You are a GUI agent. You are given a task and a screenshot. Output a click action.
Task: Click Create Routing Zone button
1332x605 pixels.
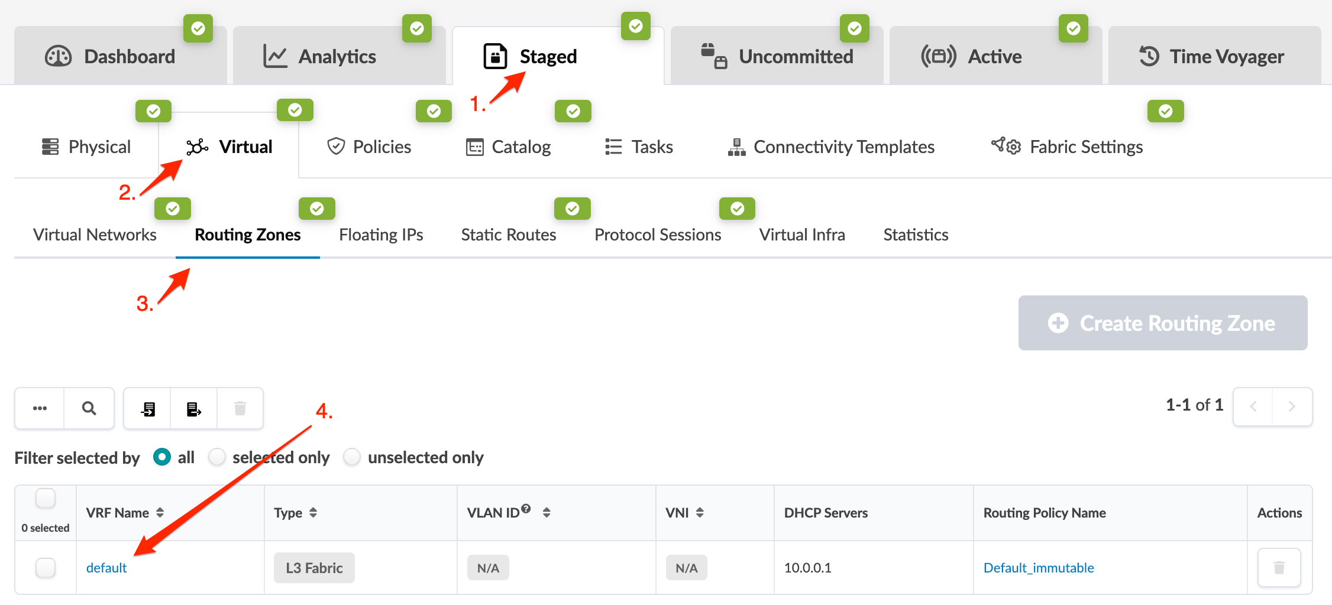coord(1162,323)
